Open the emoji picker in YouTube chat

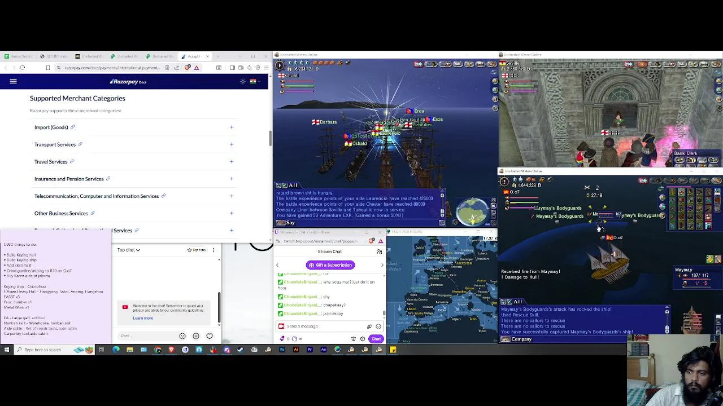[x=182, y=336]
